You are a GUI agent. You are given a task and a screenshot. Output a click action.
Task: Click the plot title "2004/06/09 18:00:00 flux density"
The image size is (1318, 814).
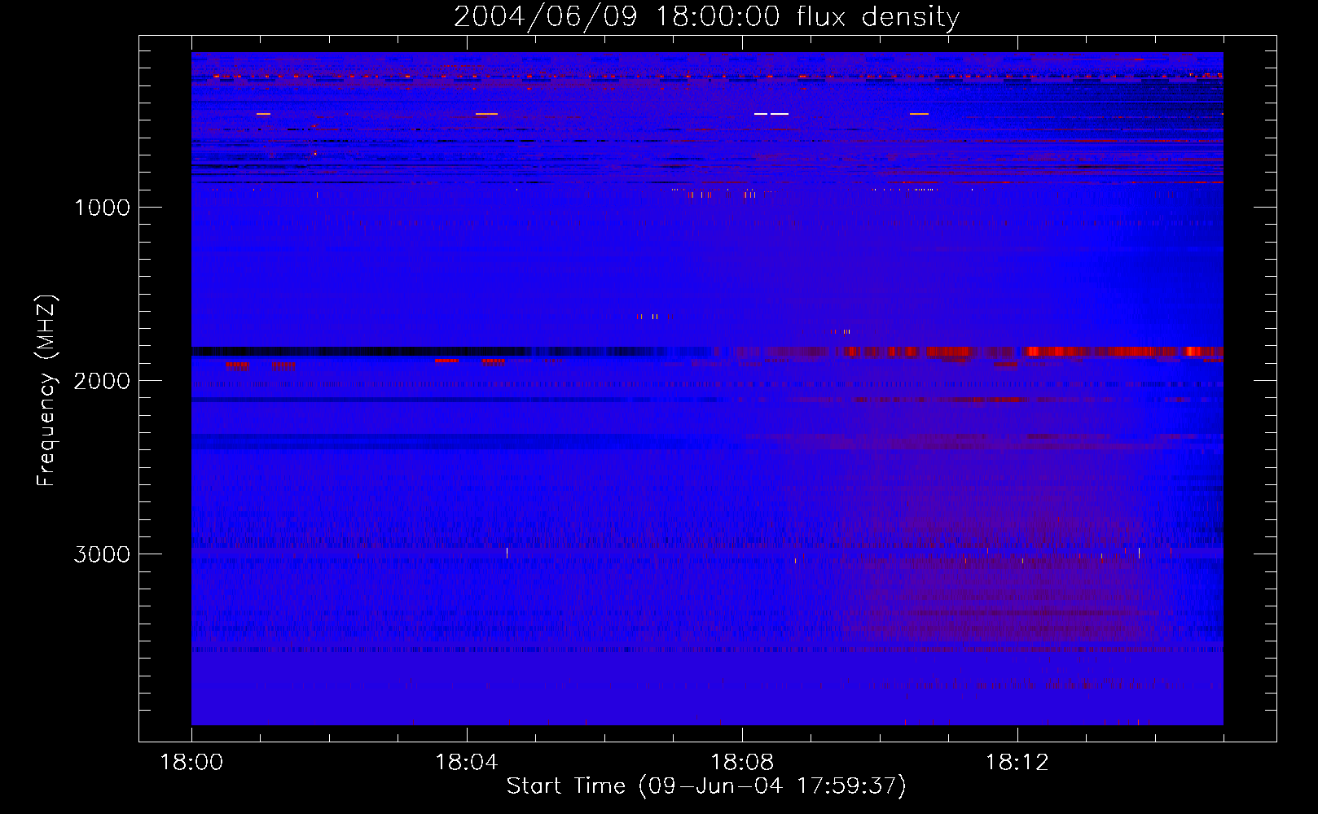(706, 17)
